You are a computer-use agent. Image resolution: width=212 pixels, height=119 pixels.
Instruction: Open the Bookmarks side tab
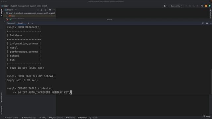pyautogui.click(x=1, y=98)
